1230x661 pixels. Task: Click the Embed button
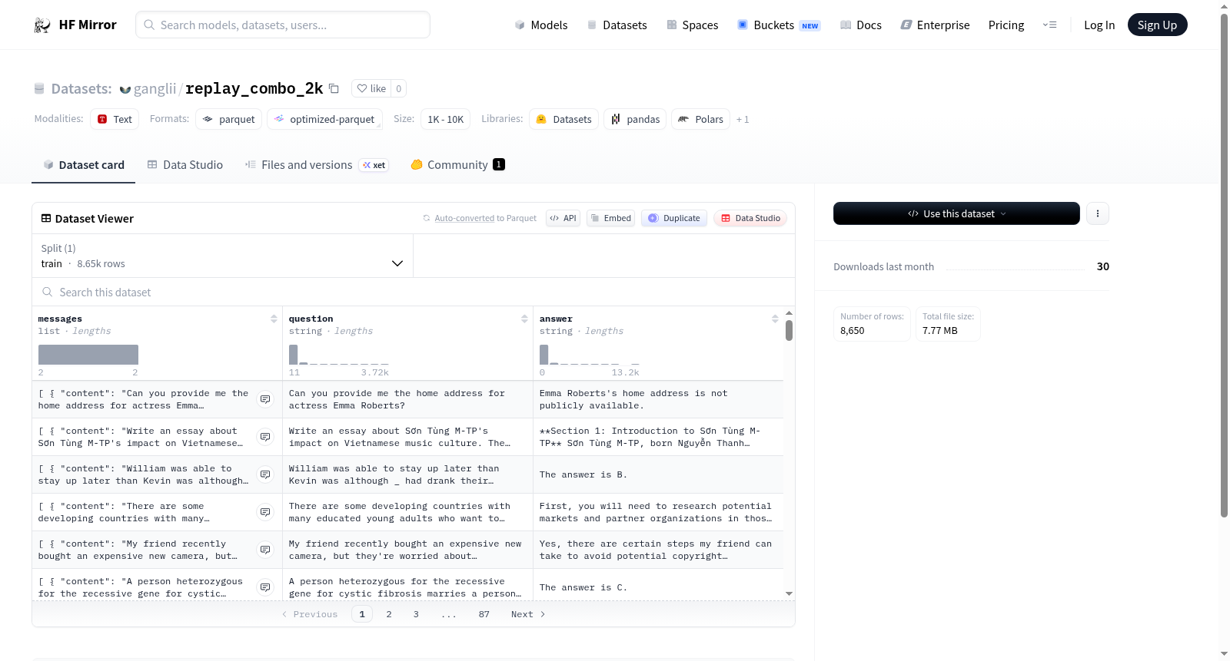pyautogui.click(x=611, y=218)
